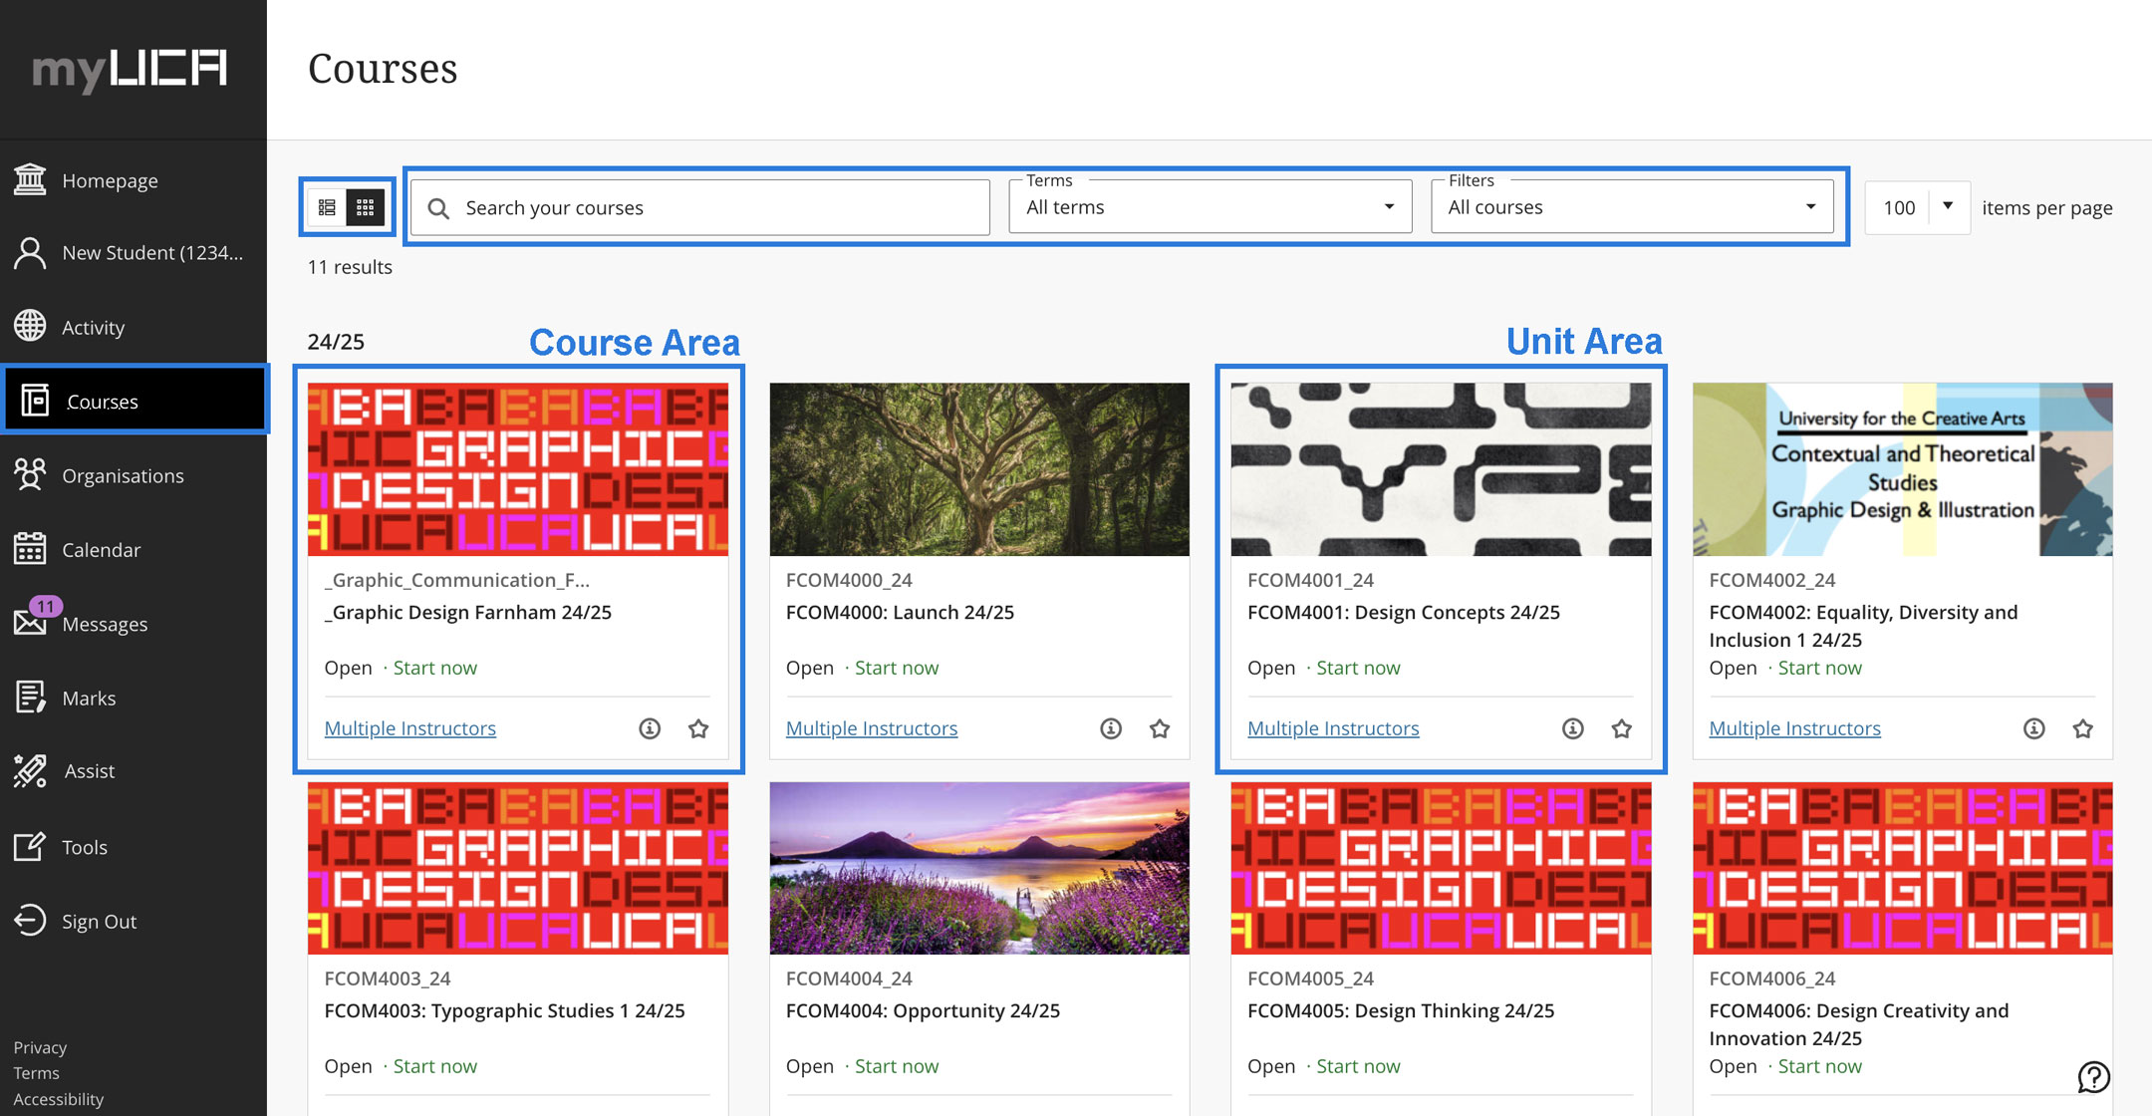Click the Activity globe icon
Viewport: 2152px width, 1116px height.
pos(30,326)
